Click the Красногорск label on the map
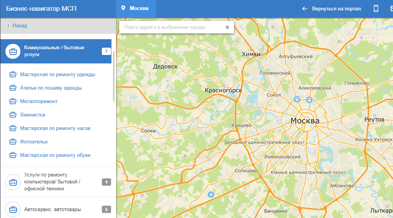393x218 pixels. pyautogui.click(x=223, y=90)
